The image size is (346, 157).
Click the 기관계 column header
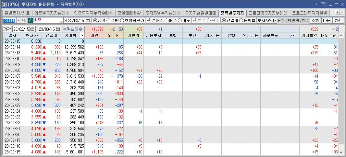click(x=133, y=35)
